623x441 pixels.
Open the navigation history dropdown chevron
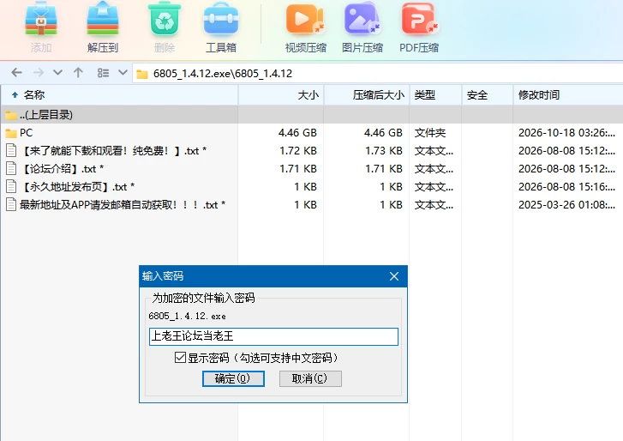pyautogui.click(x=57, y=73)
